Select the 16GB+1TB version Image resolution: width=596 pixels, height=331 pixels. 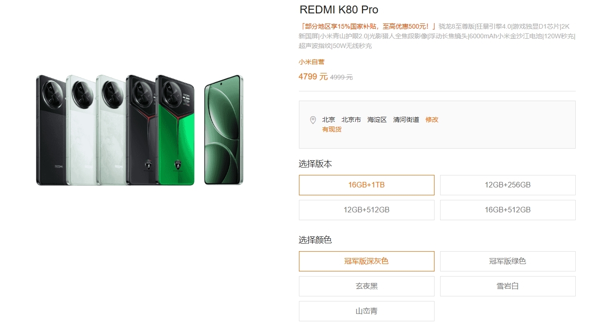(366, 185)
